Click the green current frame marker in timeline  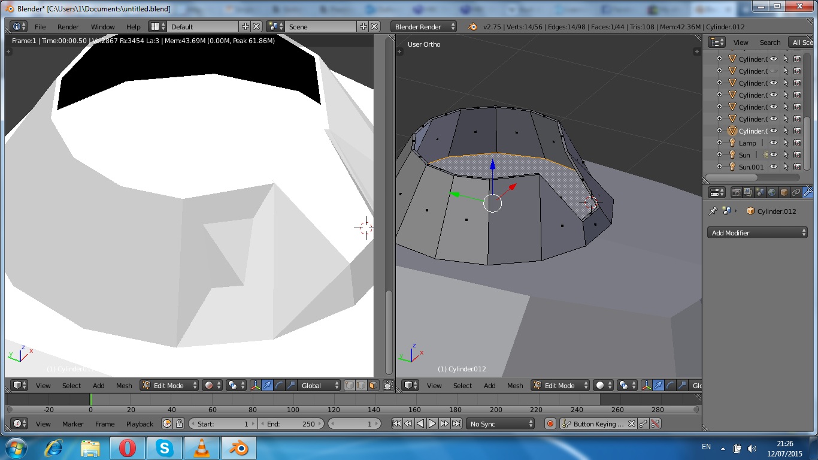(x=90, y=399)
